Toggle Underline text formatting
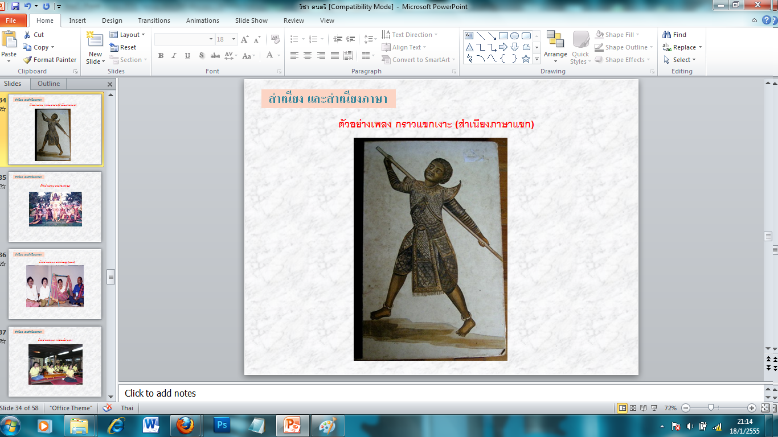The image size is (778, 437). click(188, 56)
